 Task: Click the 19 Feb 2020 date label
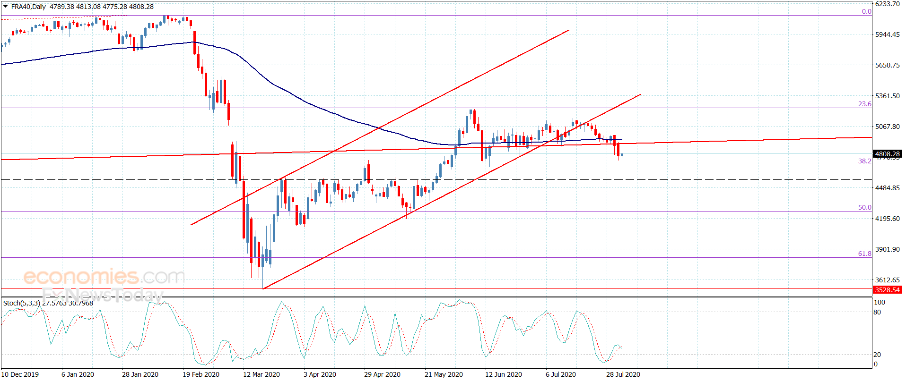point(201,374)
